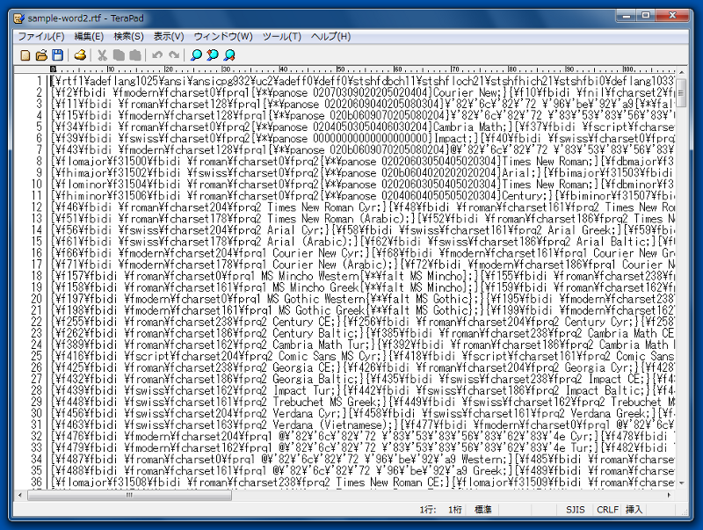Open the ファイル(F) menu
Viewport: 703px width, 530px height.
[40, 36]
